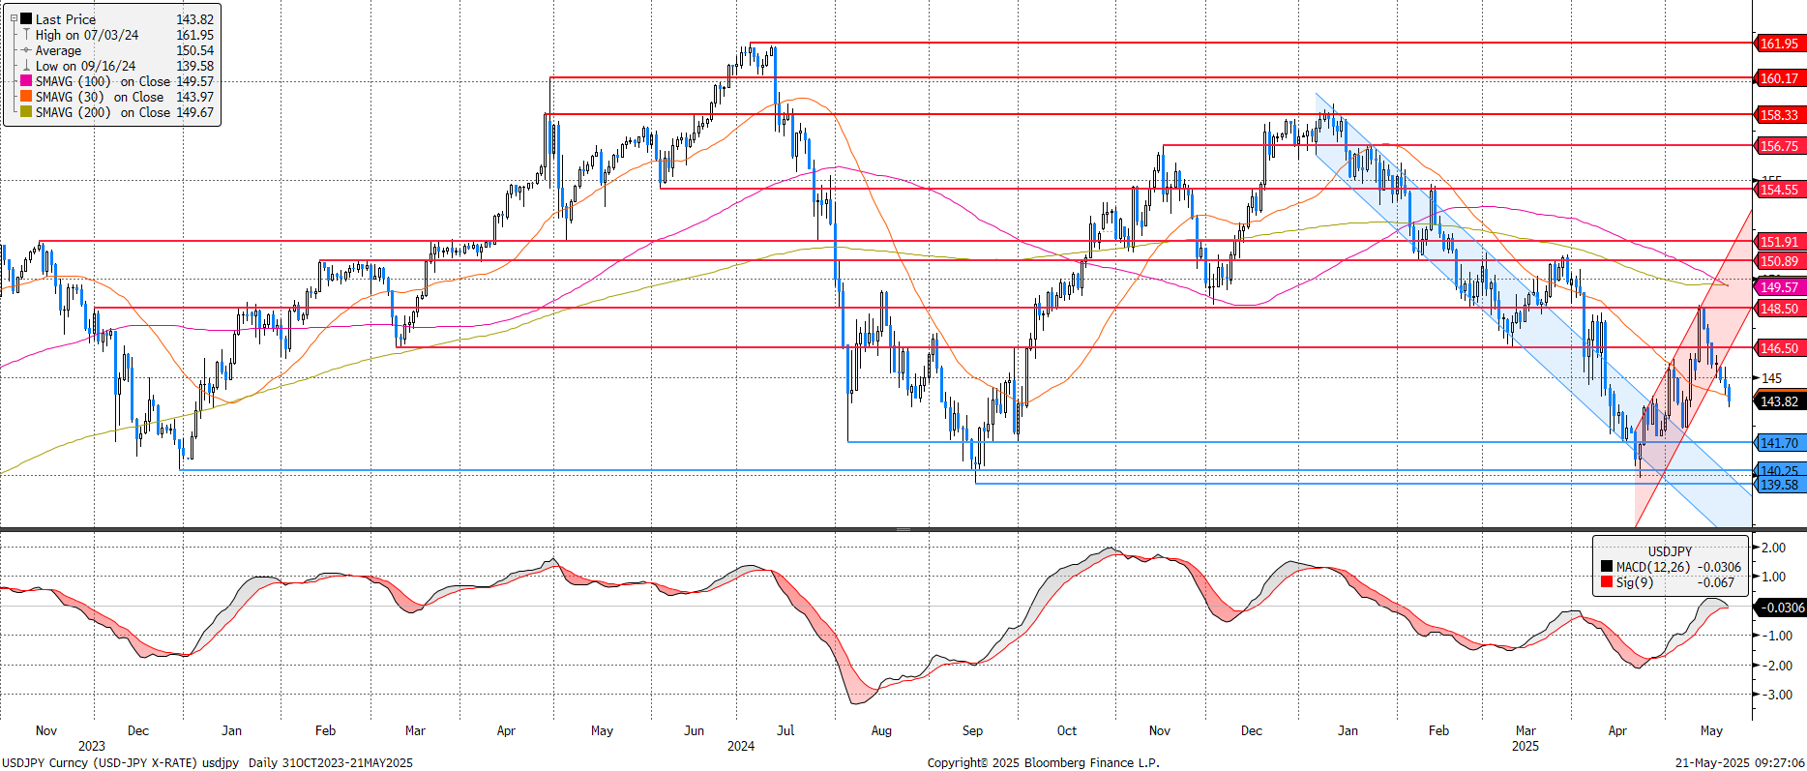Select the 139.58 blue support level tag
This screenshot has height=771, width=1807.
(1779, 486)
